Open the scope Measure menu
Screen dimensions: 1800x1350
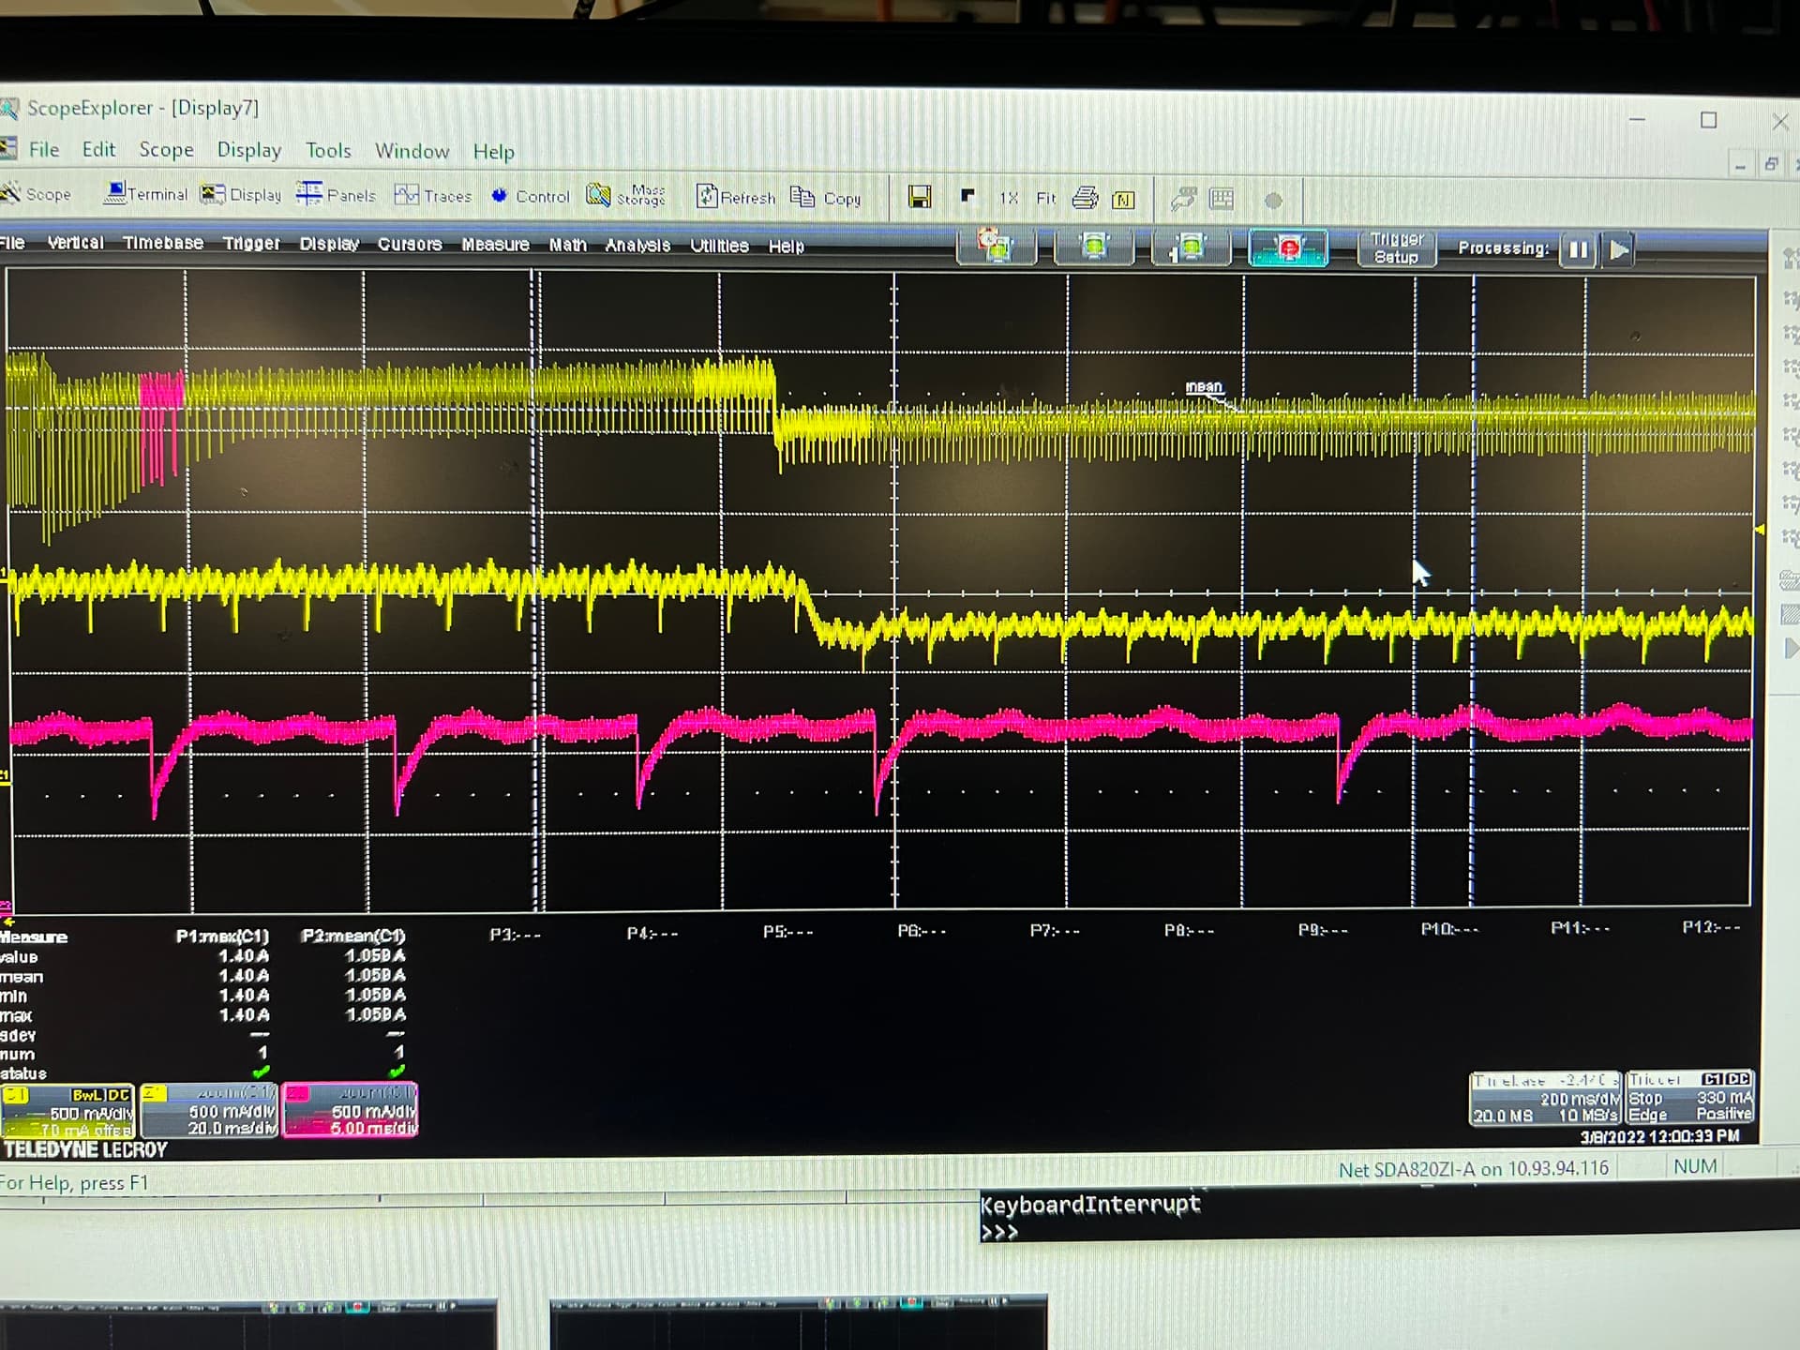pyautogui.click(x=495, y=245)
